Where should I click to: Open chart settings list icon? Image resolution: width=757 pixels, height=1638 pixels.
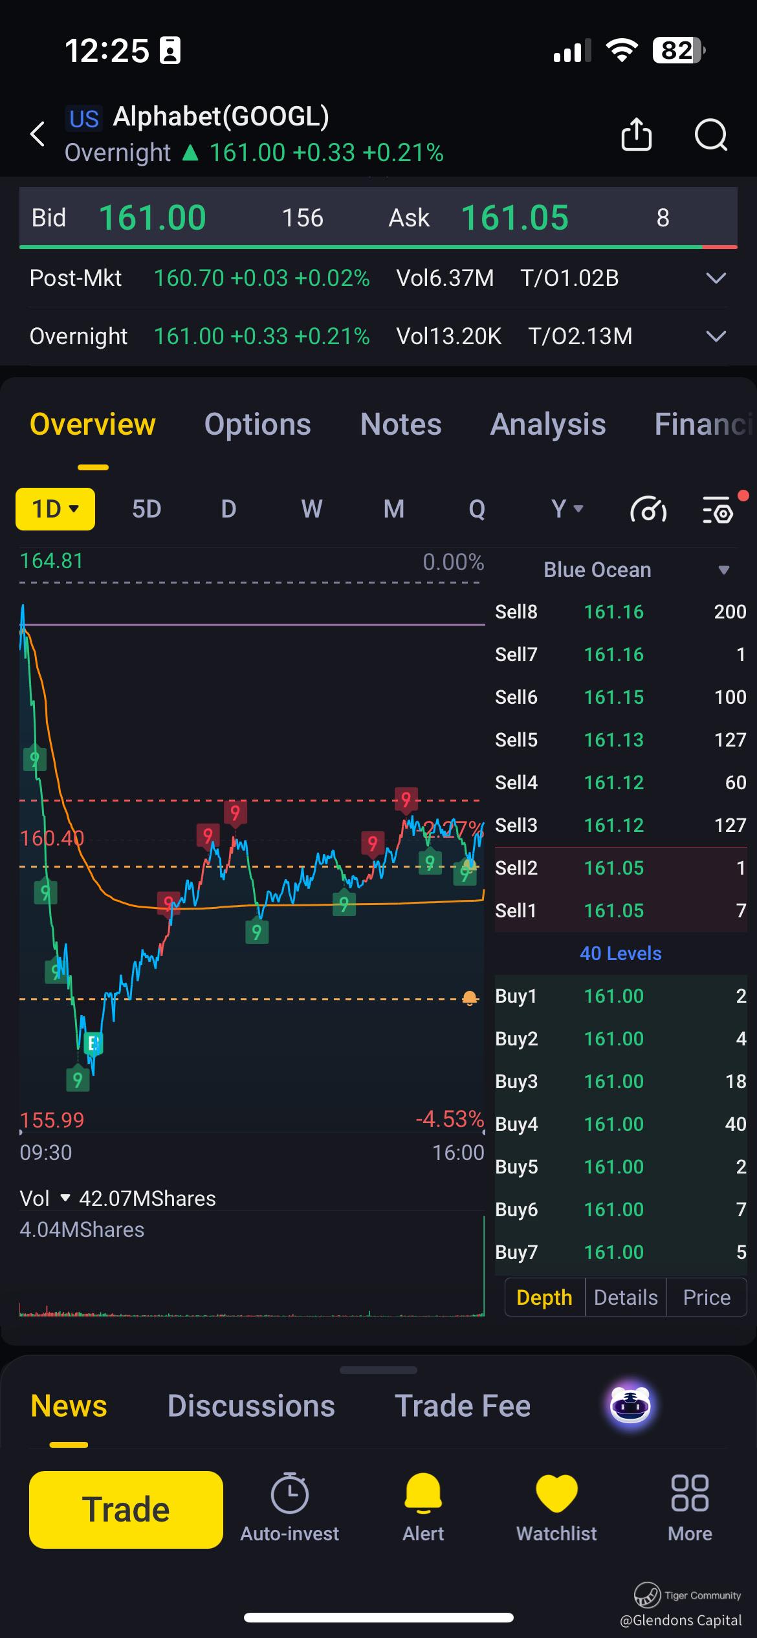[718, 509]
